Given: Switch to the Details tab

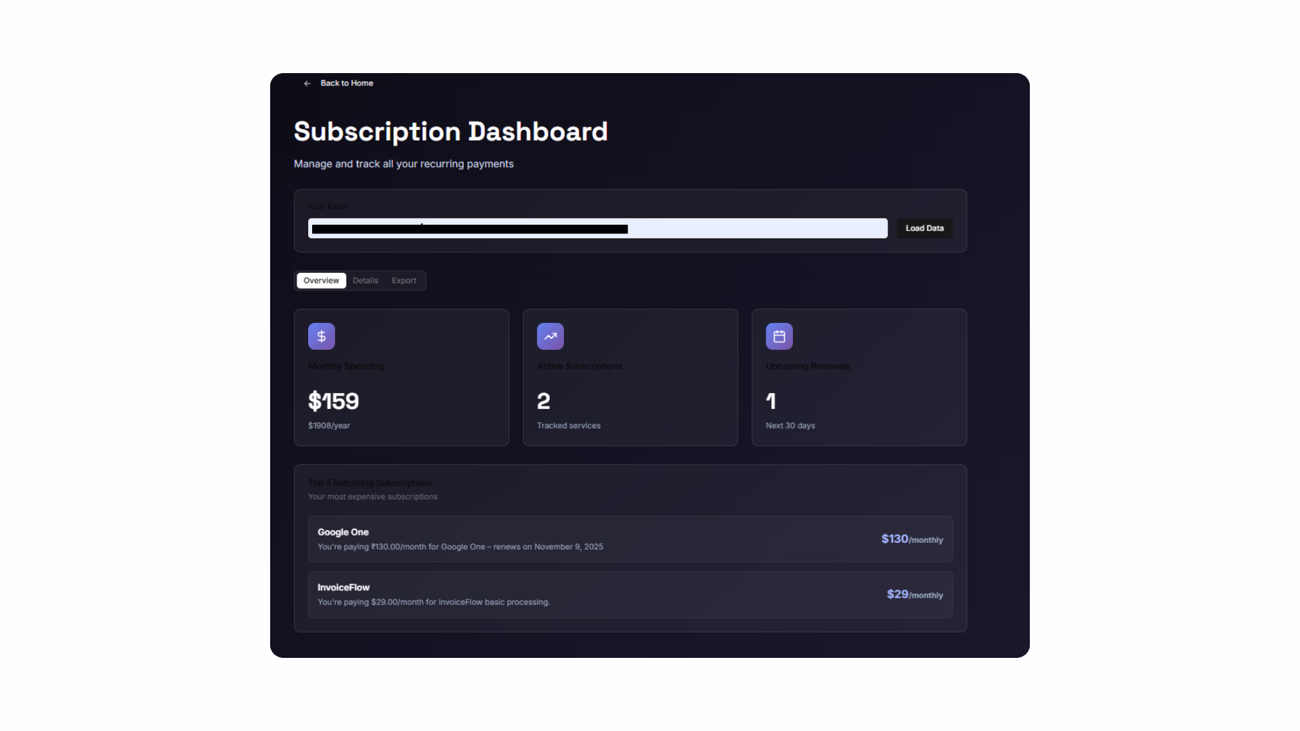Looking at the screenshot, I should 366,280.
